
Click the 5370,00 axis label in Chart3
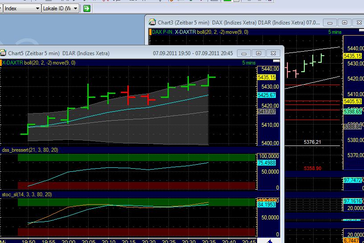356,155
